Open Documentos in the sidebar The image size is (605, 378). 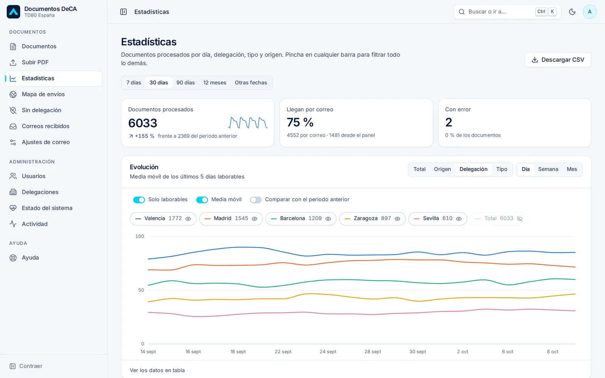click(x=53, y=46)
